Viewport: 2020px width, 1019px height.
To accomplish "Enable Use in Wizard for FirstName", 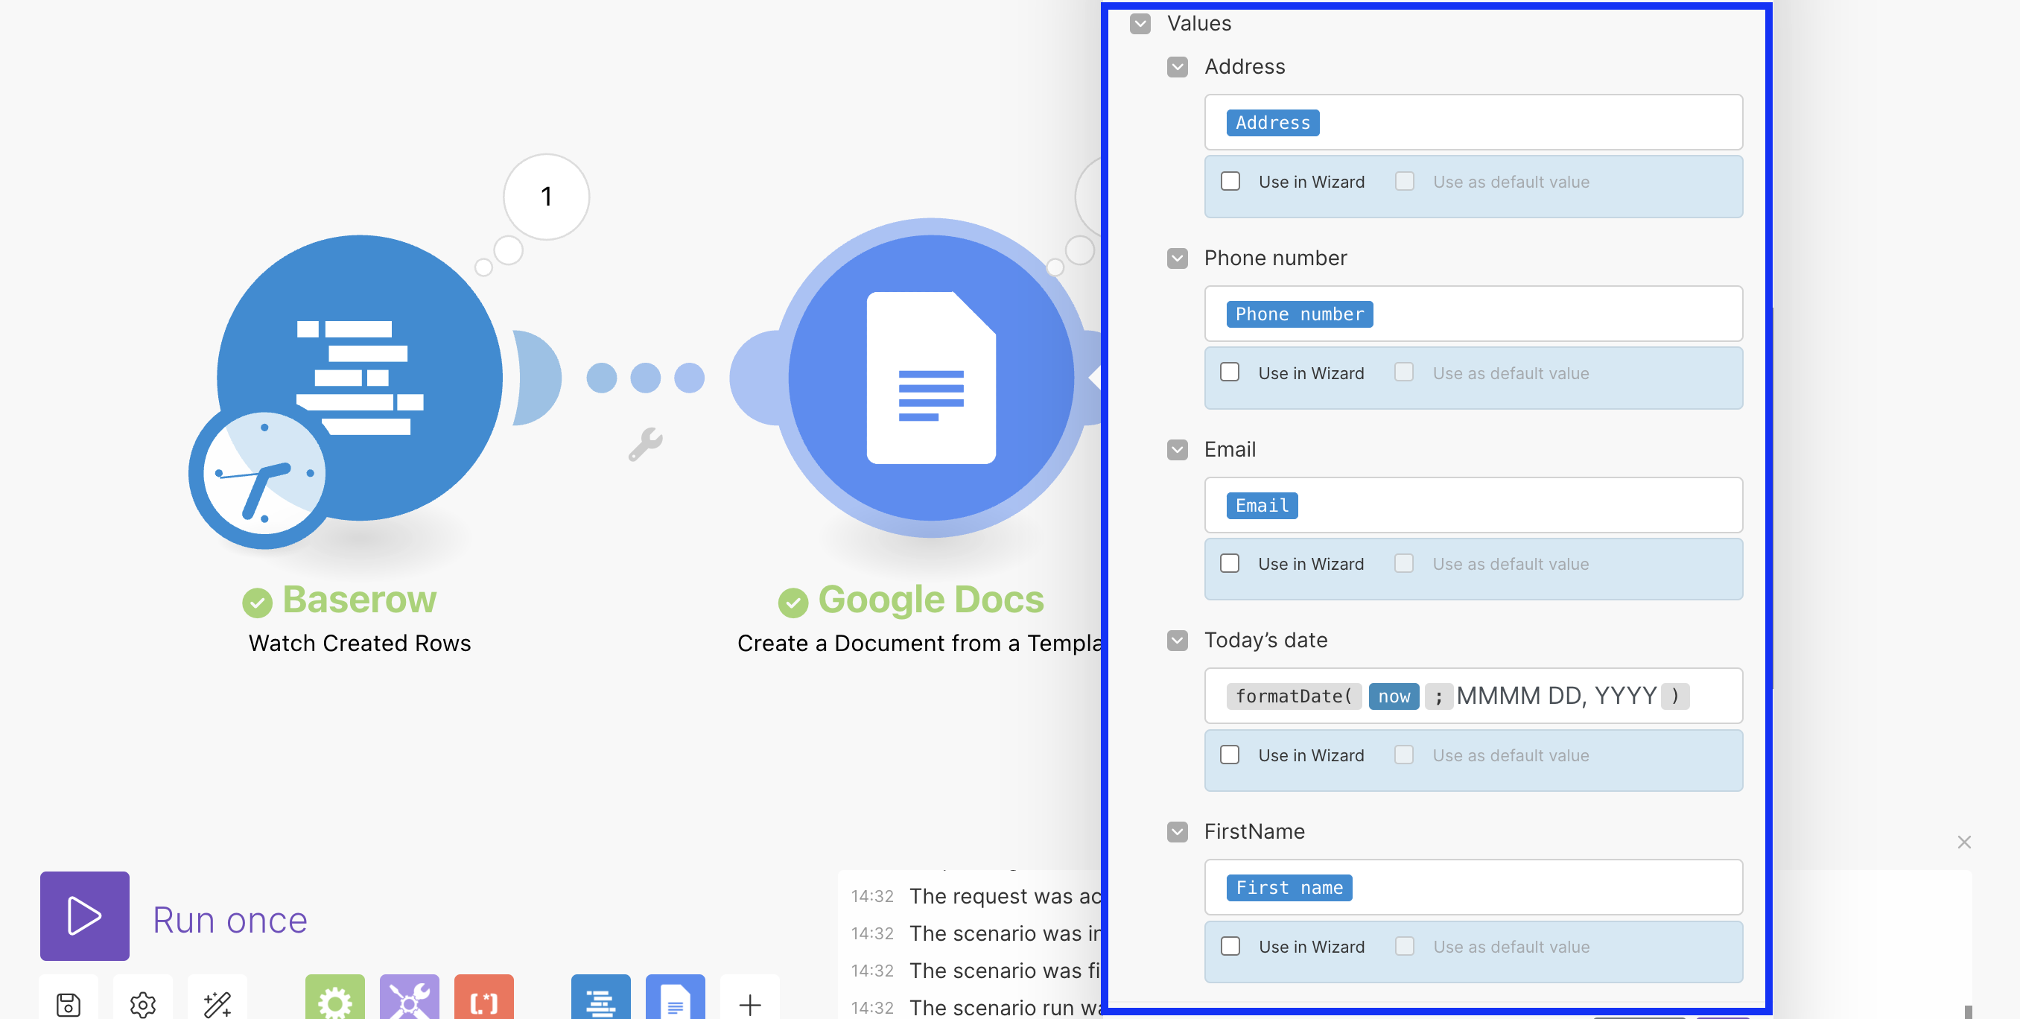I will [x=1230, y=946].
